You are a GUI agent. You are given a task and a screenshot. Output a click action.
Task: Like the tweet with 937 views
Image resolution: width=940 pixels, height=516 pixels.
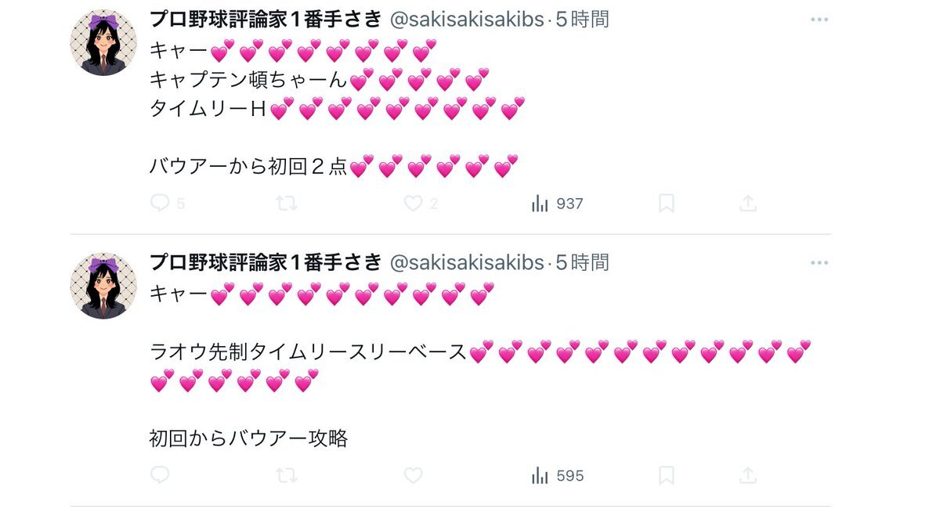coord(413,204)
